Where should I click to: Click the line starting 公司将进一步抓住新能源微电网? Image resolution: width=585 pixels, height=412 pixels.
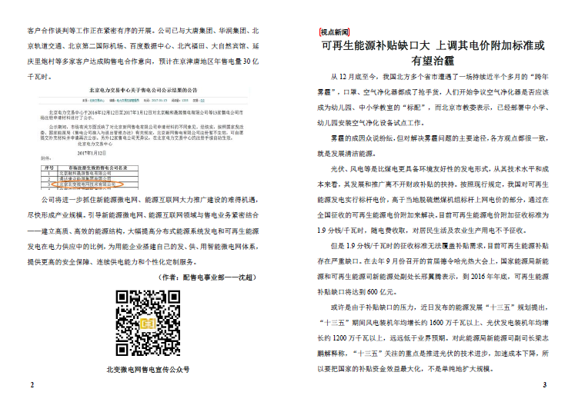click(x=150, y=200)
